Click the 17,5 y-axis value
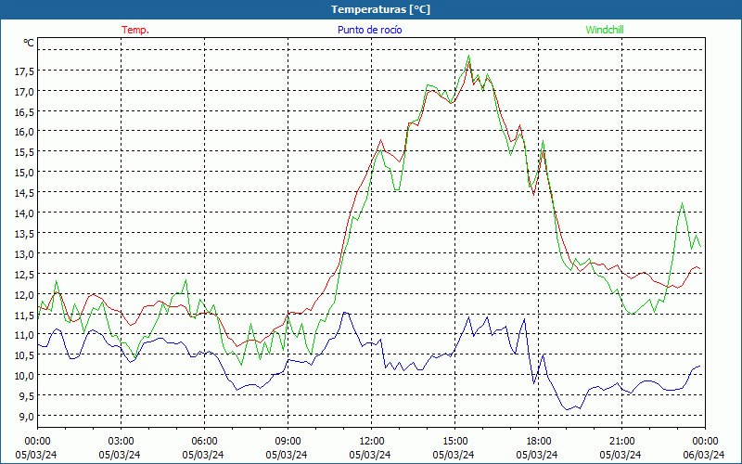Screen dimensions: 742x464 point(24,71)
